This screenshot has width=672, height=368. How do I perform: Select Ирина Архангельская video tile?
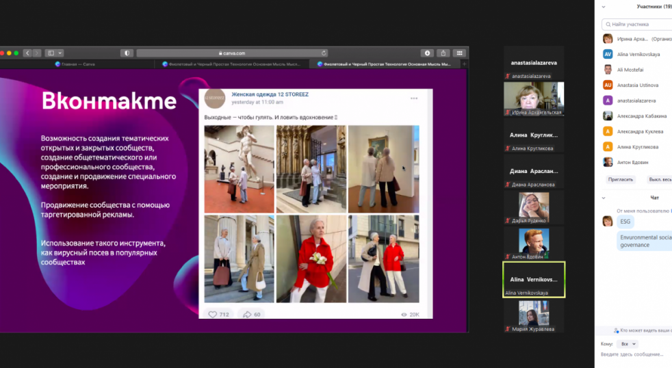pos(534,99)
